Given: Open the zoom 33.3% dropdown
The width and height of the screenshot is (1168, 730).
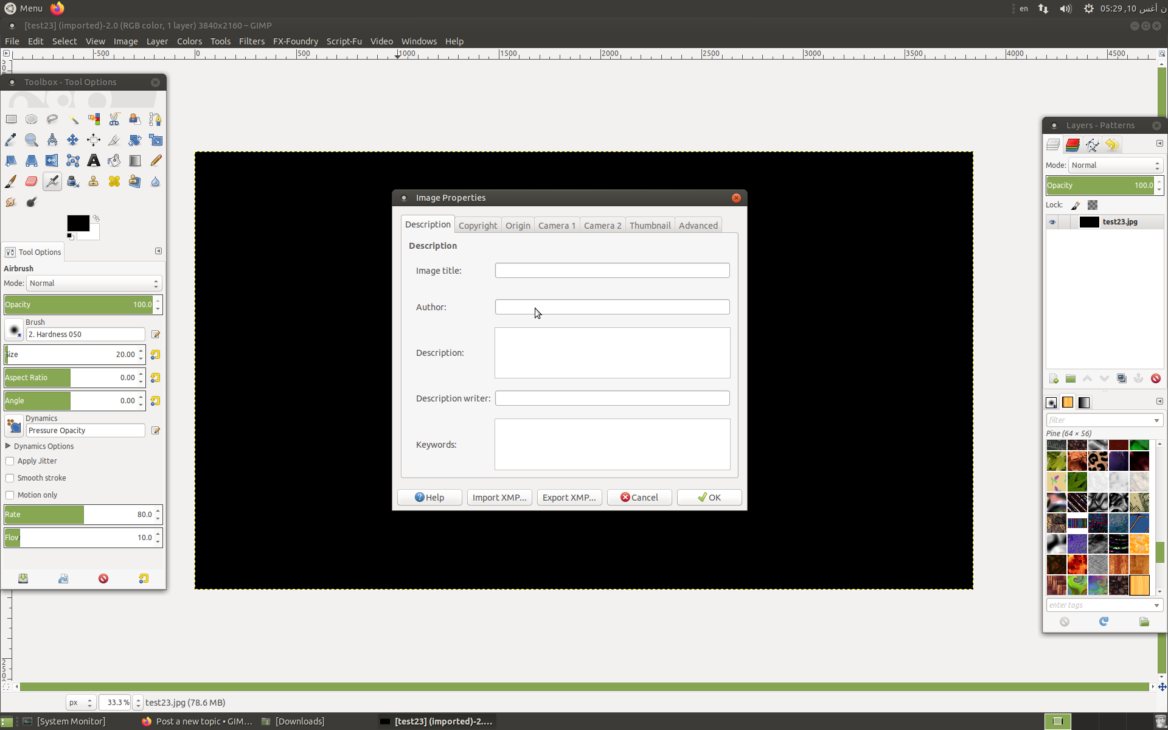Looking at the screenshot, I should pos(138,703).
